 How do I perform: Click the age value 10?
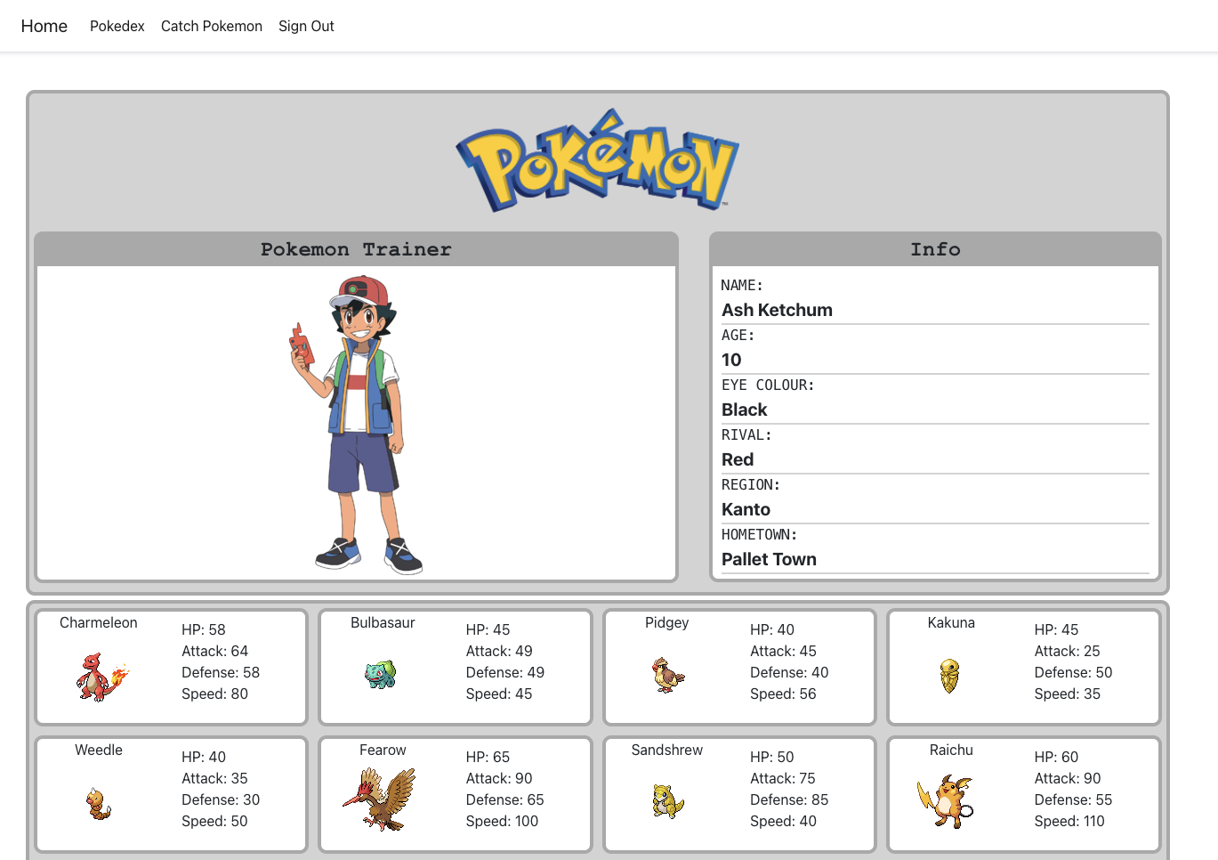(x=731, y=360)
